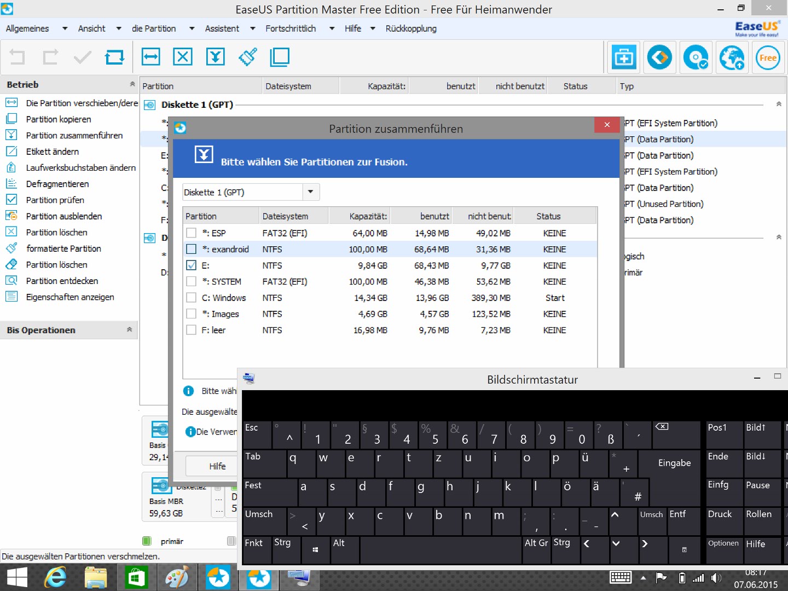Click the disc with checkmark icon in the top toolbar
Image resolution: width=788 pixels, height=591 pixels.
[696, 57]
